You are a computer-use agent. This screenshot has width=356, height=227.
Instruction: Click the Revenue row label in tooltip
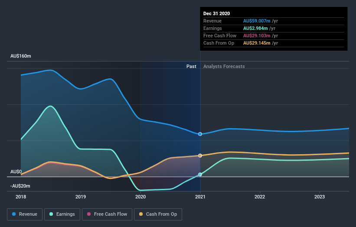[212, 21]
